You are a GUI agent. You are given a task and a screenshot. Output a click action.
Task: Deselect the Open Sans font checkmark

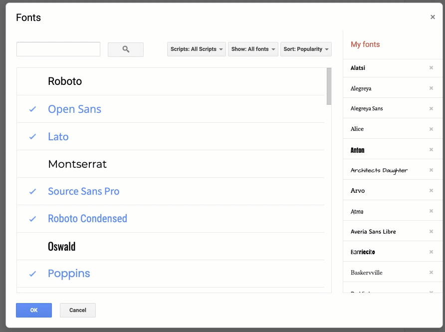pyautogui.click(x=32, y=109)
